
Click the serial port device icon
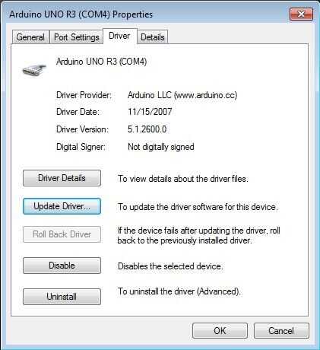(34, 70)
